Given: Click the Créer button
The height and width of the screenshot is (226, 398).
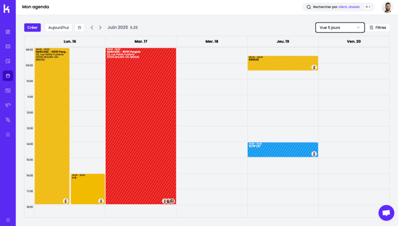Looking at the screenshot, I should click(x=33, y=28).
